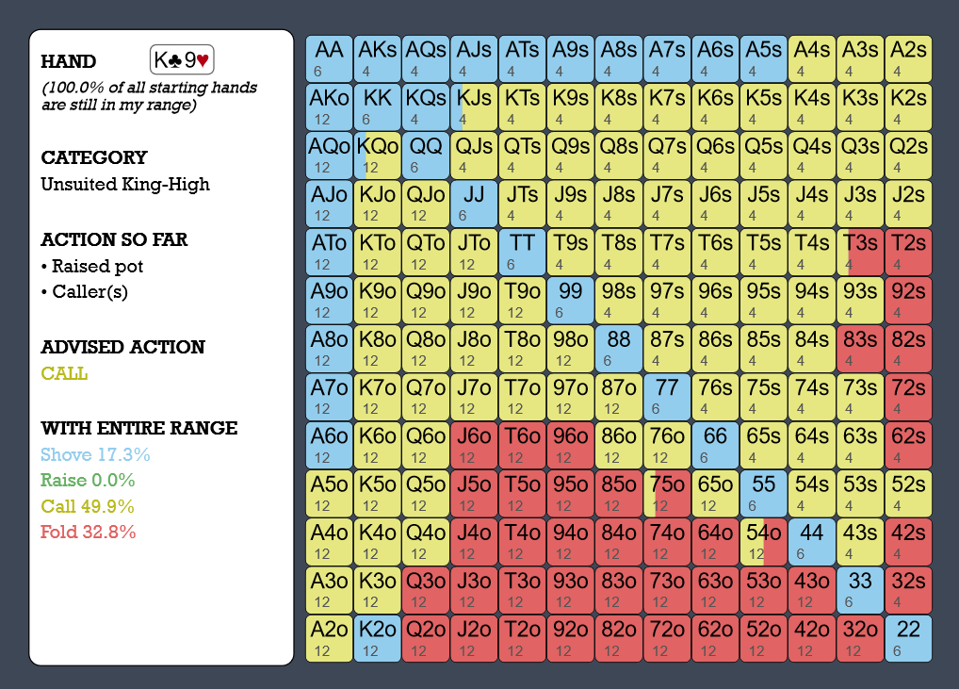This screenshot has height=689, width=959.
Task: Select the 43o fold cell
Action: pos(812,590)
